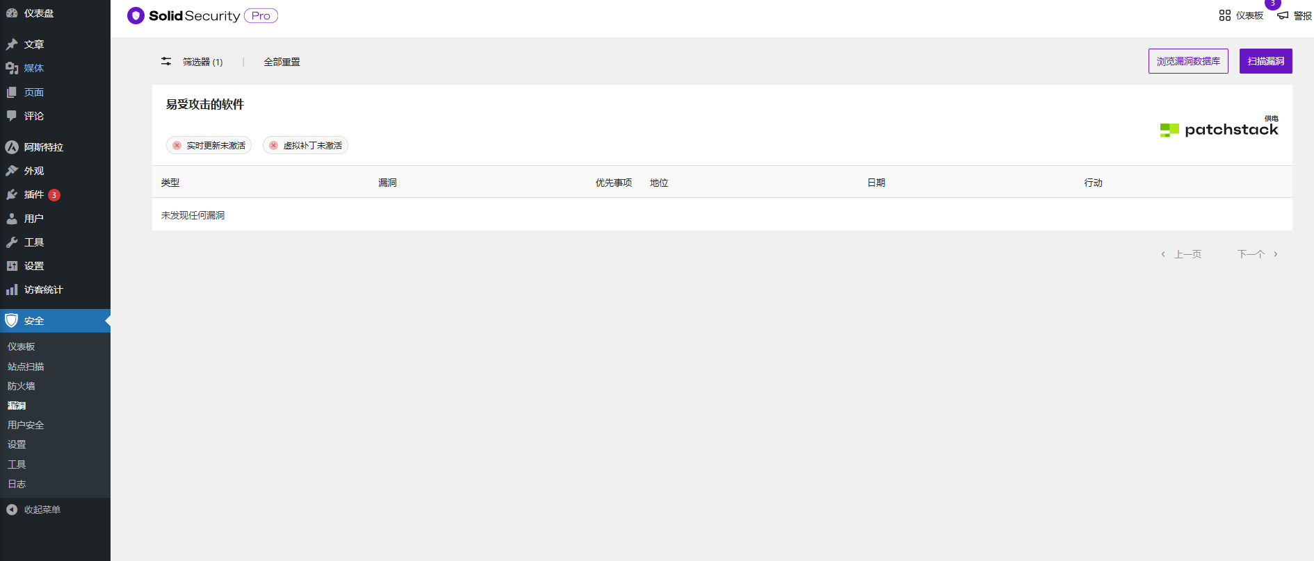The image size is (1314, 561).
Task: Click 未发现任何漏洞 table message
Action: coord(193,215)
